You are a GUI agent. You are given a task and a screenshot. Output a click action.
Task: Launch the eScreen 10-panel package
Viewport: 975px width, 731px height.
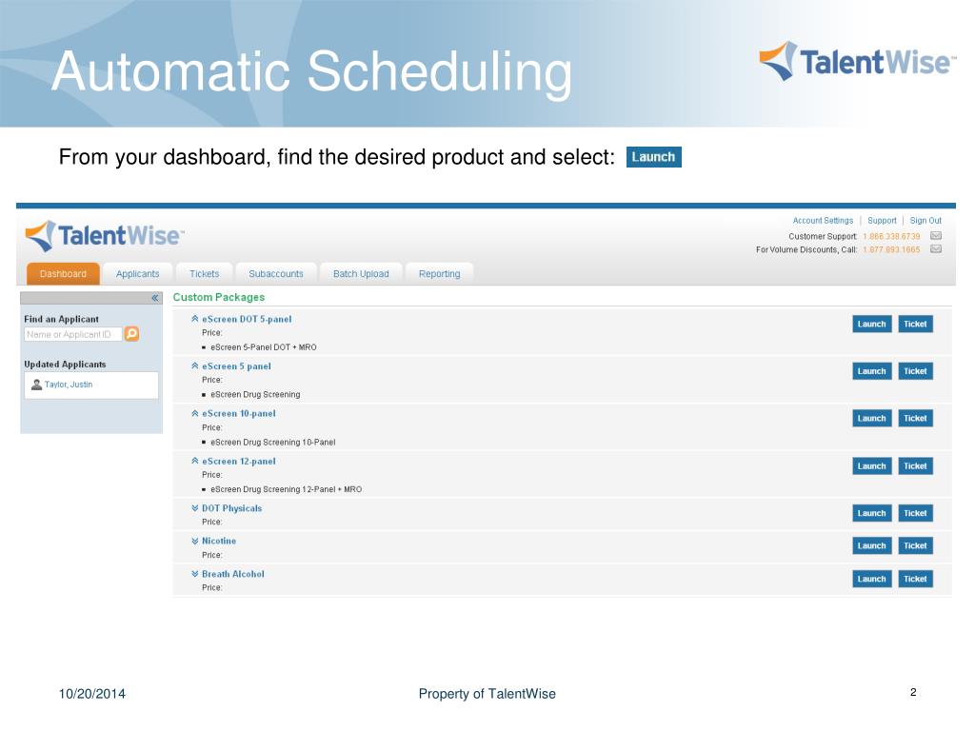click(x=872, y=419)
